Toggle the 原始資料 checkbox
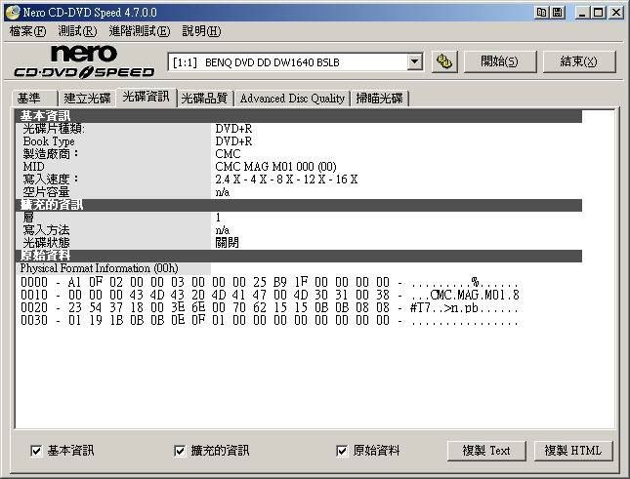The image size is (630, 479). [x=342, y=451]
